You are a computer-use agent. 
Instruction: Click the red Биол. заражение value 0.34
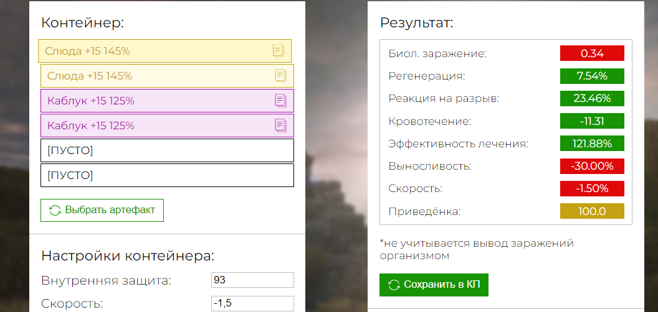(x=592, y=53)
